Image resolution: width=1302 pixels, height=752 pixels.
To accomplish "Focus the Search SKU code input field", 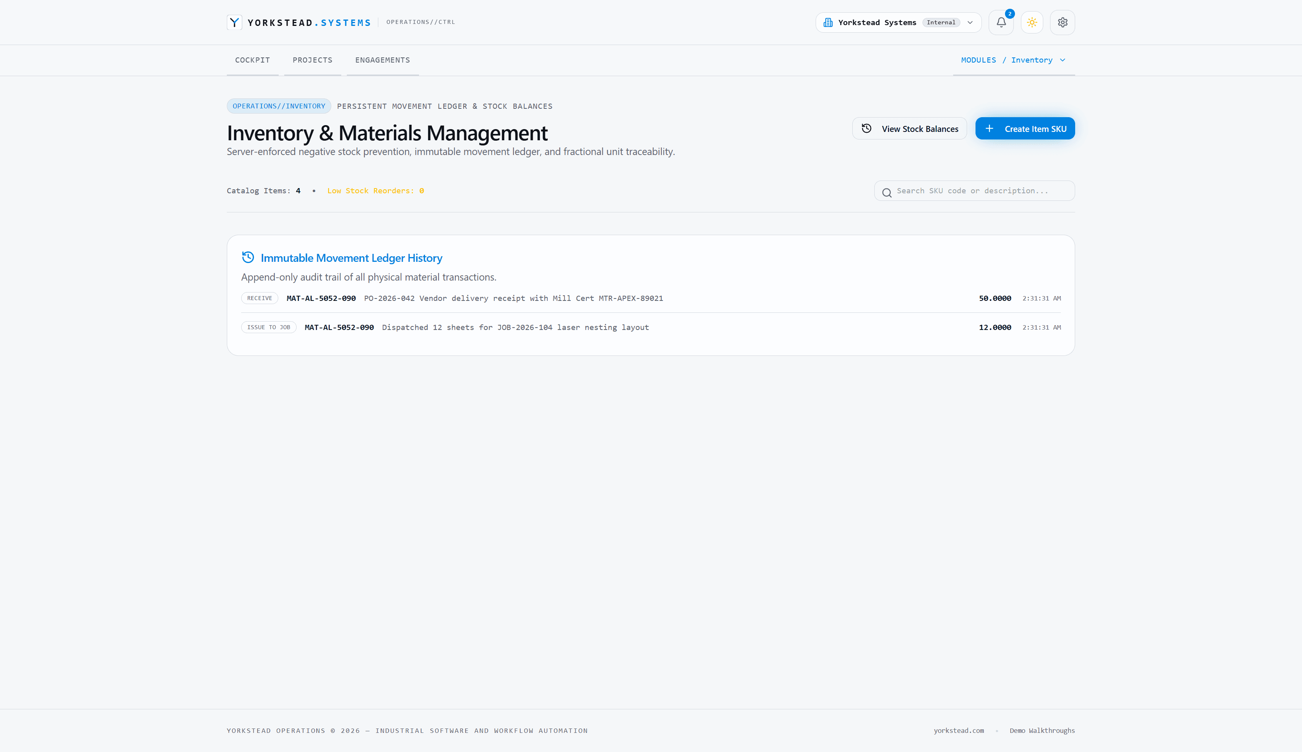I will (974, 190).
